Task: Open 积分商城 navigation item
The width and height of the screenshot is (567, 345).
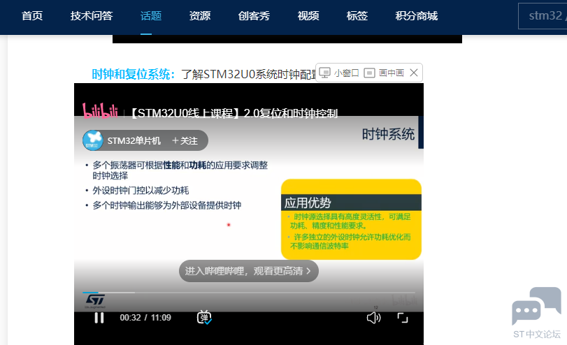Action: pyautogui.click(x=417, y=16)
